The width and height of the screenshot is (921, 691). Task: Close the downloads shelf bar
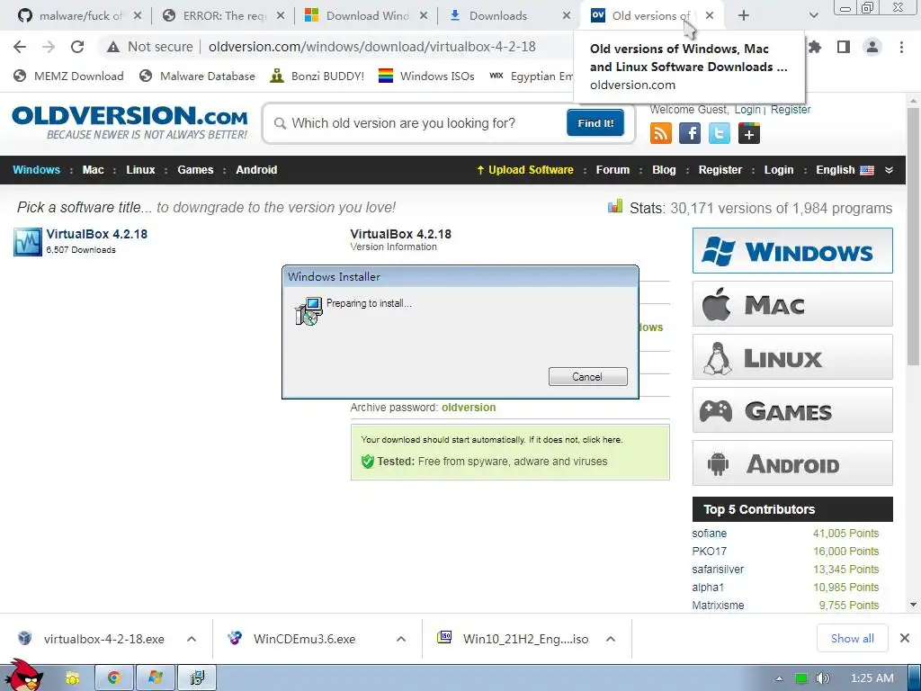(x=905, y=638)
